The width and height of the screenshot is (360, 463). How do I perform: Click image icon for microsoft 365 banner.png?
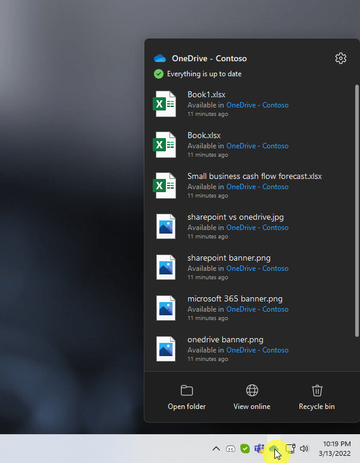coord(166,308)
